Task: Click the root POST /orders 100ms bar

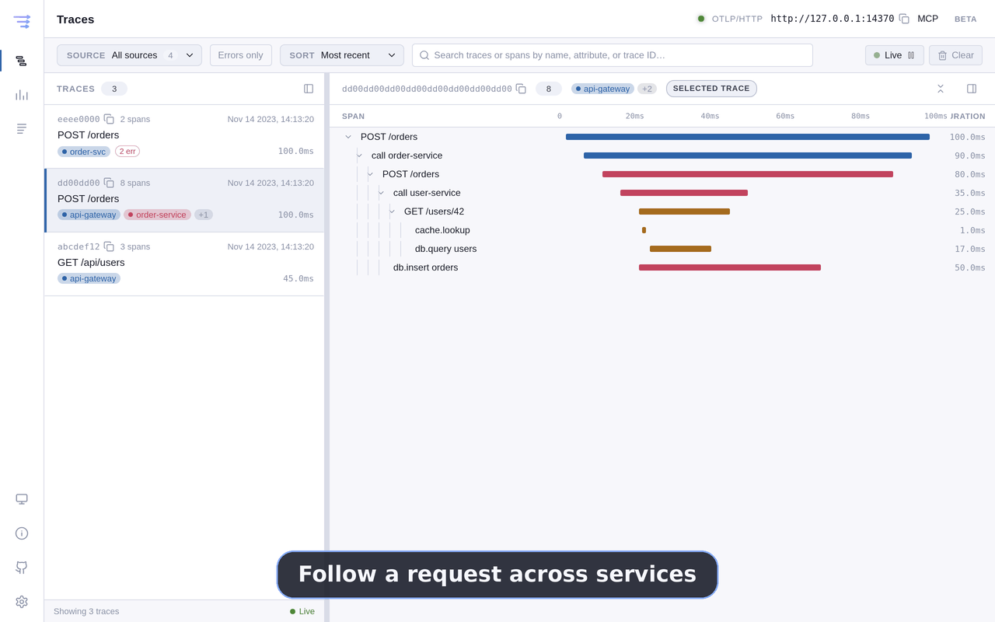Action: [x=748, y=137]
